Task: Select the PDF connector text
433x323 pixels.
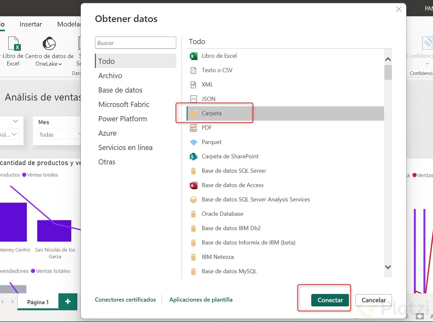Action: coord(207,128)
